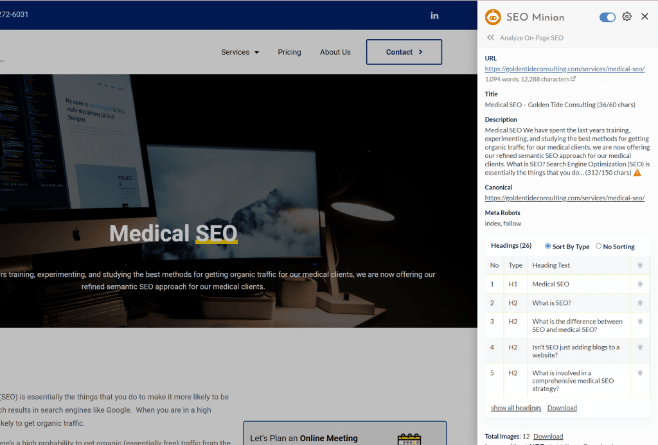Download the Total Images list
This screenshot has height=445, width=658.
(x=547, y=437)
